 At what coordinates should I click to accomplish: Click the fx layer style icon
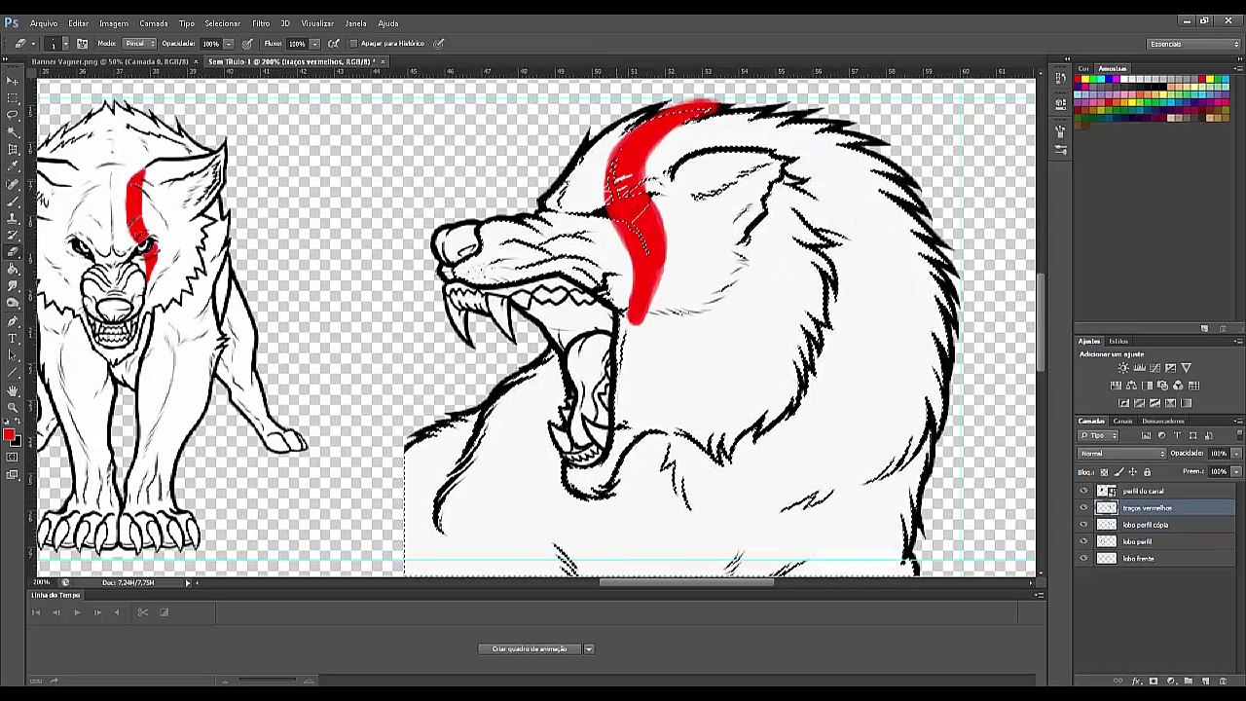1136,681
